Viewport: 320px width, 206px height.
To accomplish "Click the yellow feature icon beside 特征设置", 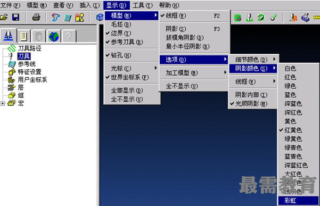I will tap(12, 72).
